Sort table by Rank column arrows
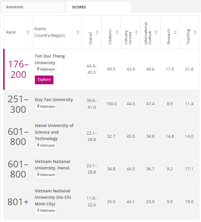This screenshot has height=222, width=201. [28, 32]
